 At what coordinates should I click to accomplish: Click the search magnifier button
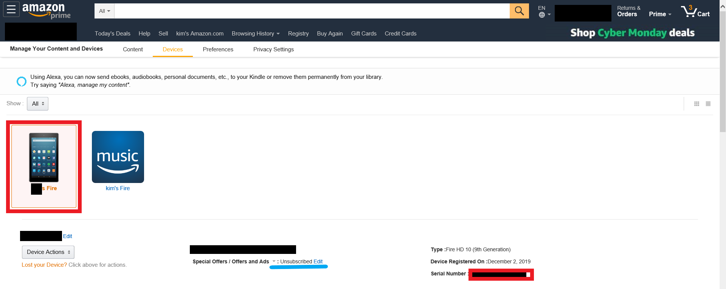pos(519,11)
